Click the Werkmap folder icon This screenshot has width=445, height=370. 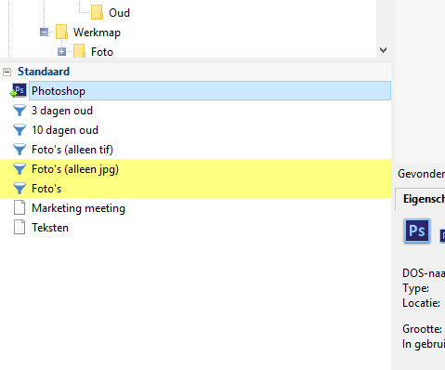point(61,32)
